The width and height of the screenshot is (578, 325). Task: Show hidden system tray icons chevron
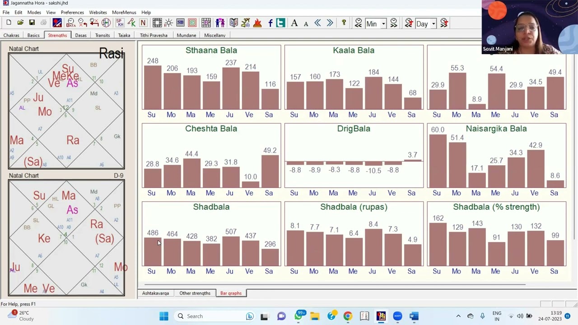click(x=458, y=316)
